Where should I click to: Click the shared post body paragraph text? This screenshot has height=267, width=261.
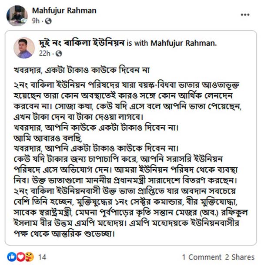pyautogui.click(x=130, y=159)
